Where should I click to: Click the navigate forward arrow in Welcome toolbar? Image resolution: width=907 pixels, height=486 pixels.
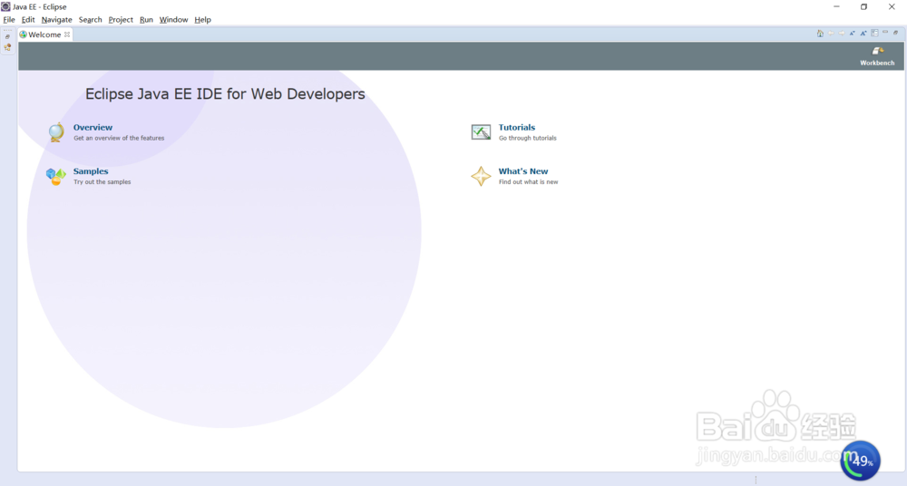coord(842,34)
